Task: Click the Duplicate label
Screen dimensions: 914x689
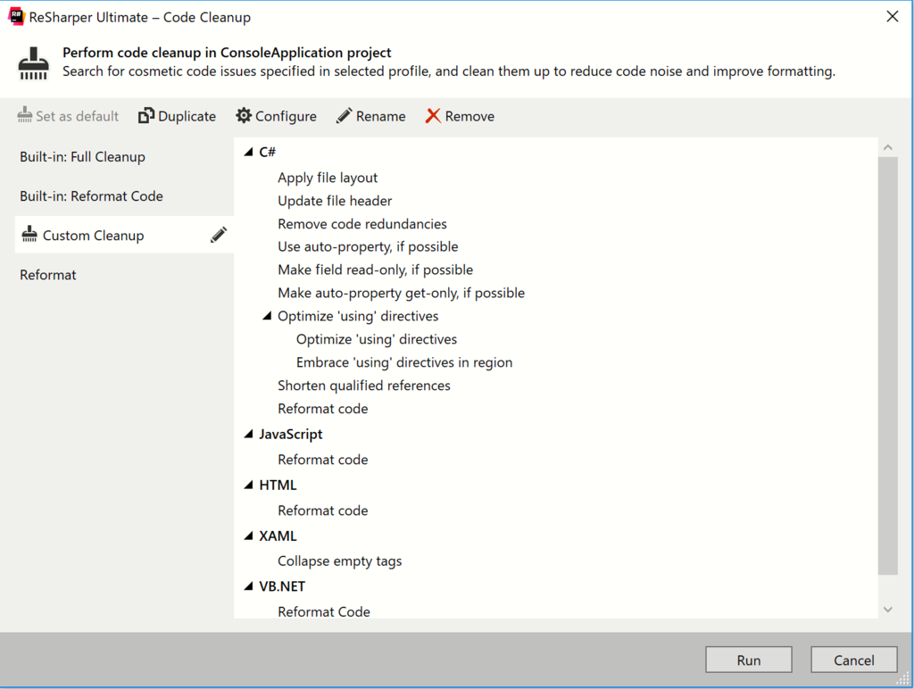Action: pos(187,117)
